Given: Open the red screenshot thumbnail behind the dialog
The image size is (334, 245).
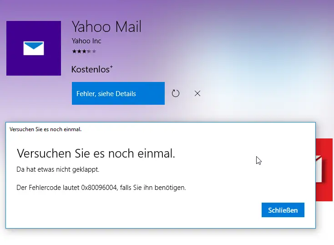Looking at the screenshot, I should point(324,170).
